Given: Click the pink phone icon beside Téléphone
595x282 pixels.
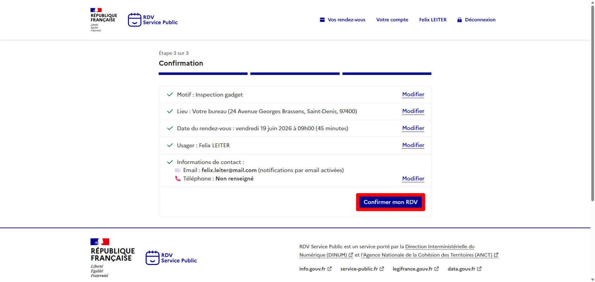Looking at the screenshot, I should 178,179.
